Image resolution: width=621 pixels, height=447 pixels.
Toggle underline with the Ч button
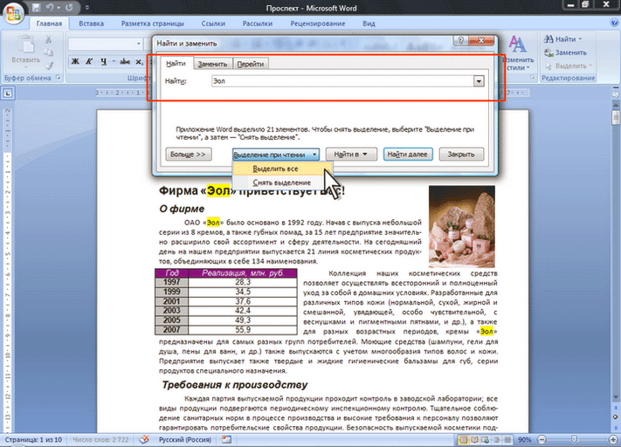tap(103, 61)
